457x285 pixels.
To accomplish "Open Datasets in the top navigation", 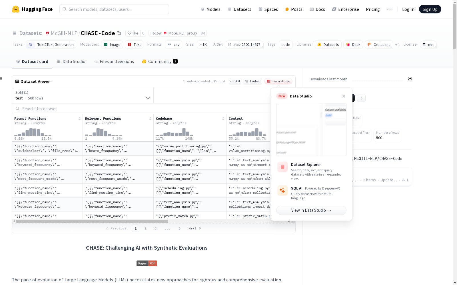I will (x=239, y=9).
